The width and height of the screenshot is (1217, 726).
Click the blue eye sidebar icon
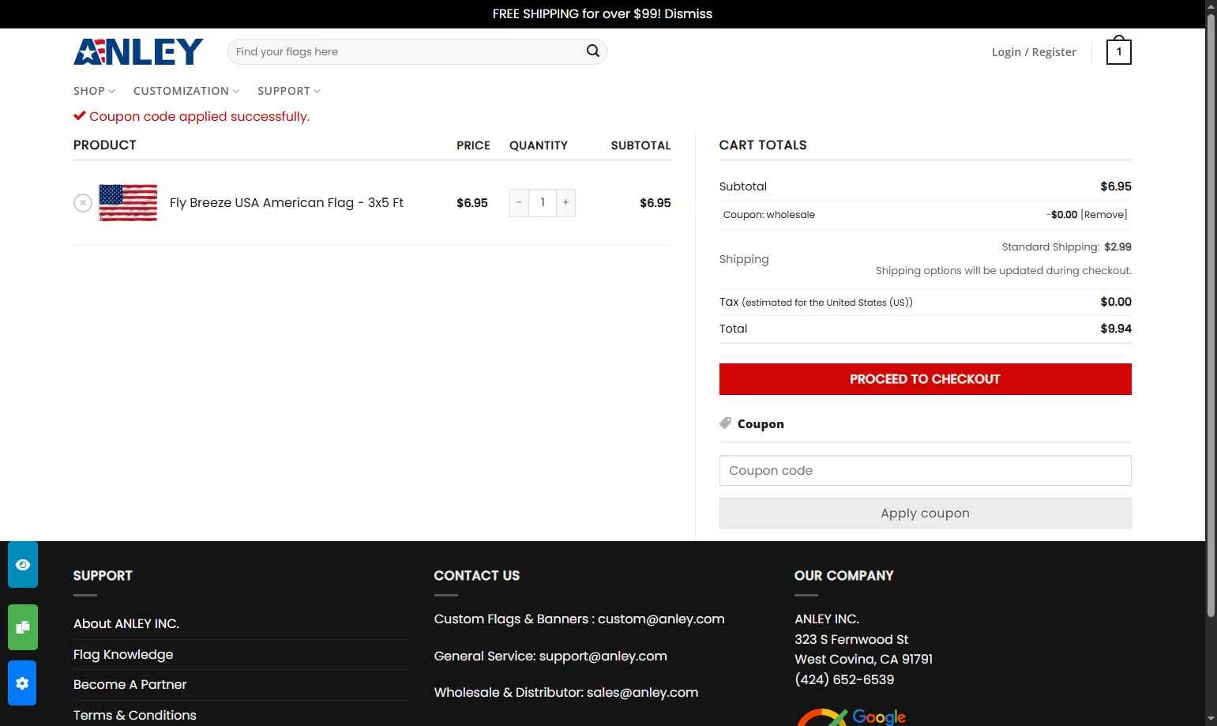coord(23,565)
